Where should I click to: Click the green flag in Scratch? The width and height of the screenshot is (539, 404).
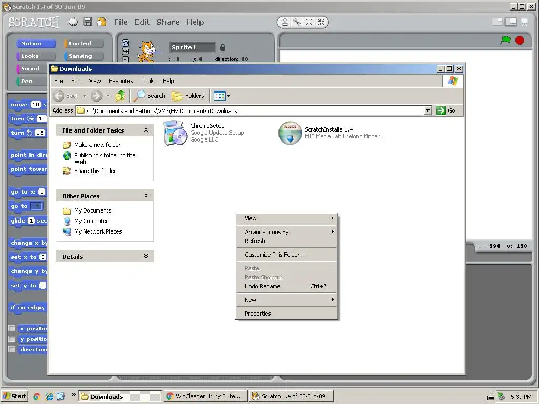505,40
